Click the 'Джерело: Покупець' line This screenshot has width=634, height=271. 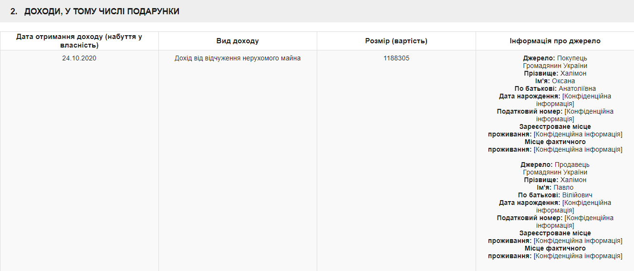tap(555, 58)
